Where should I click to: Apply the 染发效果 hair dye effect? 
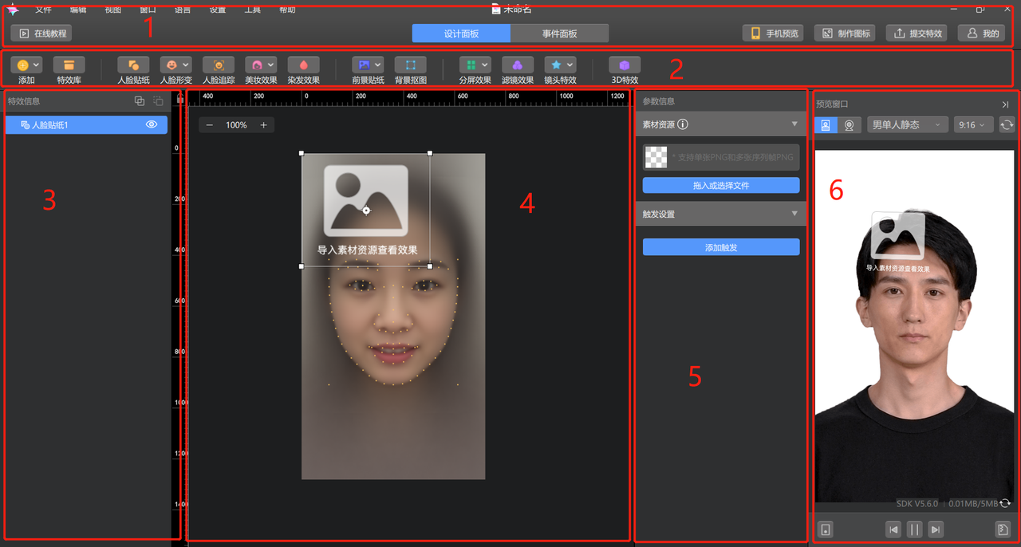coord(303,65)
